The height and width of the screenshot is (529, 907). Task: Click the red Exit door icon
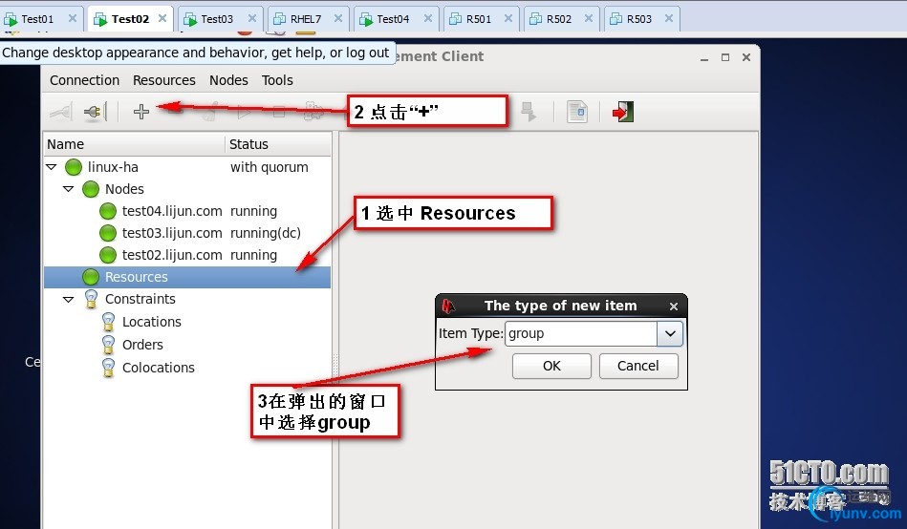tap(623, 112)
